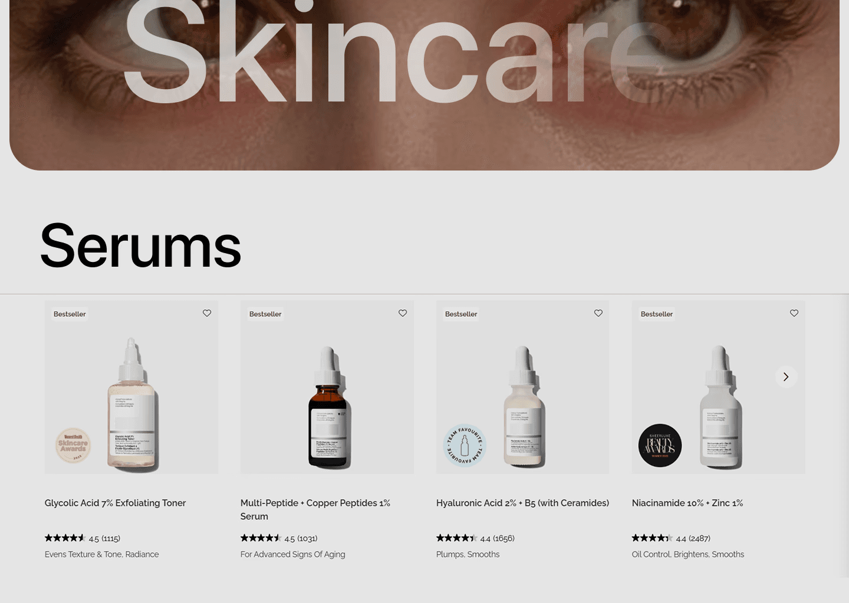Screen dimensions: 849x603
Task: Open Multi-Peptide serum product image
Action: click(327, 387)
